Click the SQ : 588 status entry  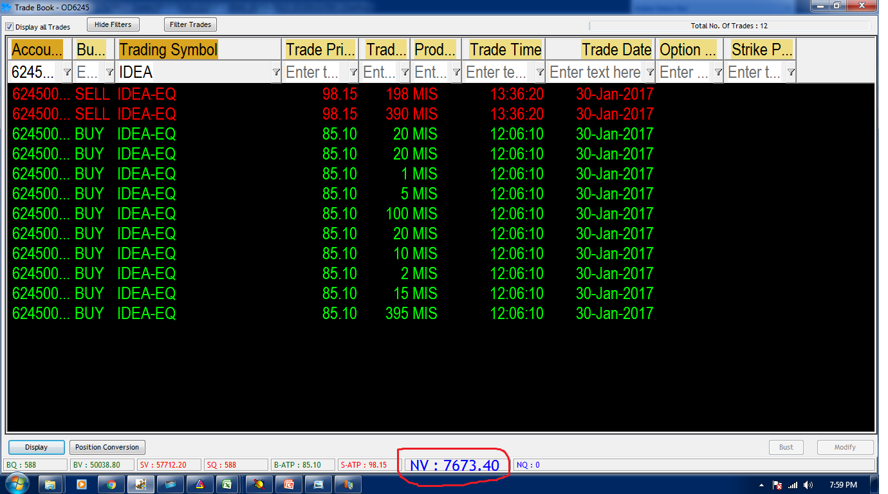[x=236, y=465]
